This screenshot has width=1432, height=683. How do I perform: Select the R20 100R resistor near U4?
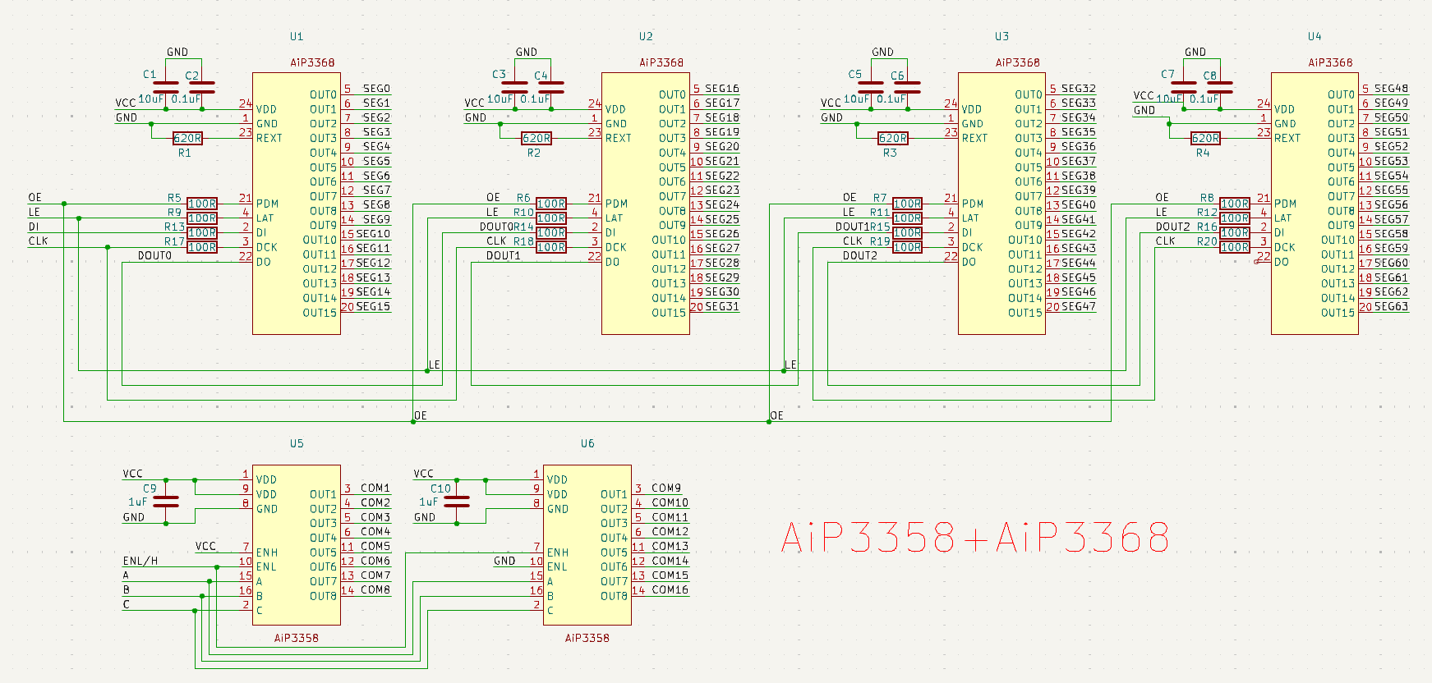click(1234, 247)
